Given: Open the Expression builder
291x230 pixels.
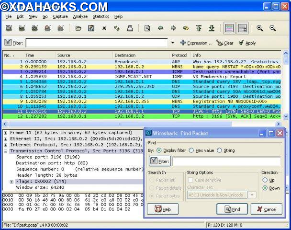Looking at the screenshot, I should coord(196,43).
